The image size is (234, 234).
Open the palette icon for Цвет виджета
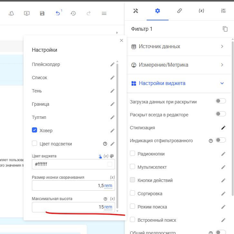click(112, 156)
